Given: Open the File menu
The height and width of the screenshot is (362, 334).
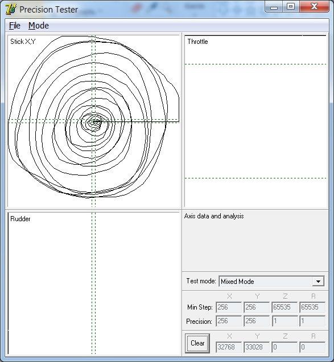Looking at the screenshot, I should click(x=15, y=26).
